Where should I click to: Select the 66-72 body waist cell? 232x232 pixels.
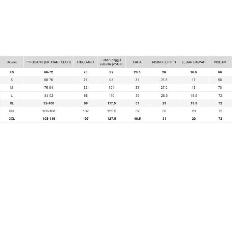click(x=49, y=72)
